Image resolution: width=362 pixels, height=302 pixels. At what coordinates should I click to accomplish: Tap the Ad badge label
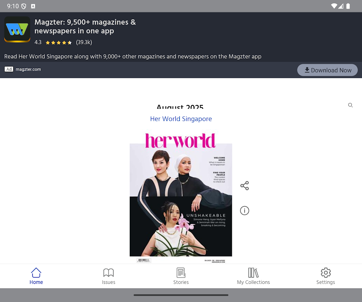(9, 69)
